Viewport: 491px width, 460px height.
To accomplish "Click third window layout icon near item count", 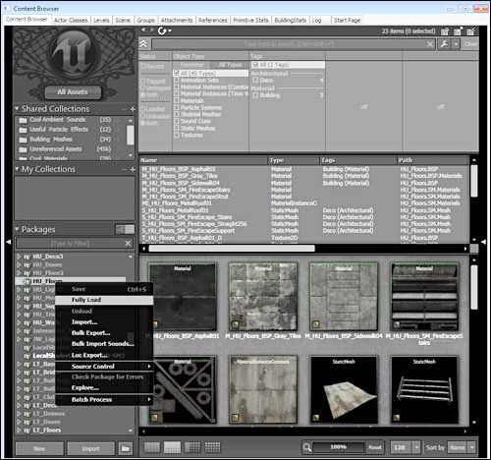I will [x=470, y=31].
